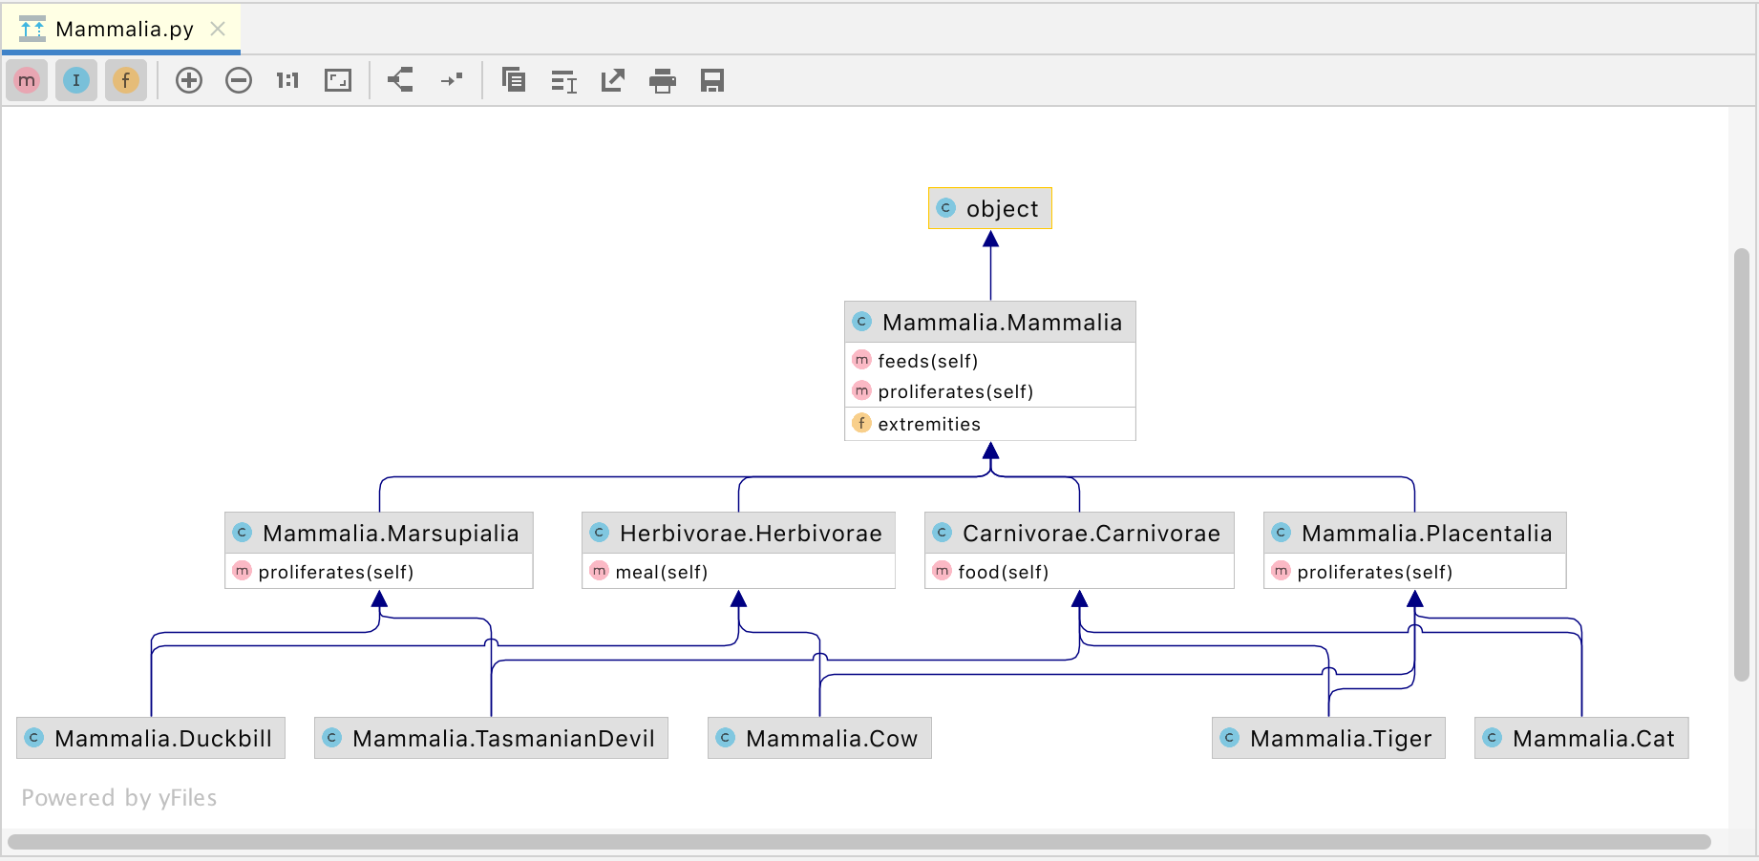The image size is (1759, 861).
Task: Select the proliferates(self) method in Marsupialia
Action: [336, 571]
